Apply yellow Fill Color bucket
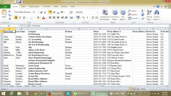The image size is (171, 96). pyautogui.click(x=38, y=18)
